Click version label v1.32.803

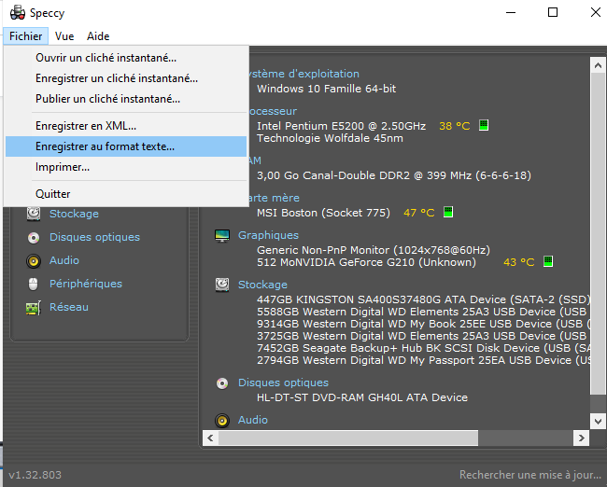(x=35, y=475)
